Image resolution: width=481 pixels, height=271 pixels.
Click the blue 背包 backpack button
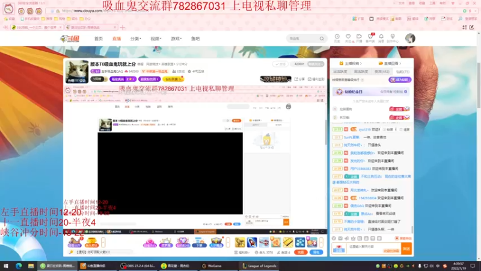coord(316,252)
